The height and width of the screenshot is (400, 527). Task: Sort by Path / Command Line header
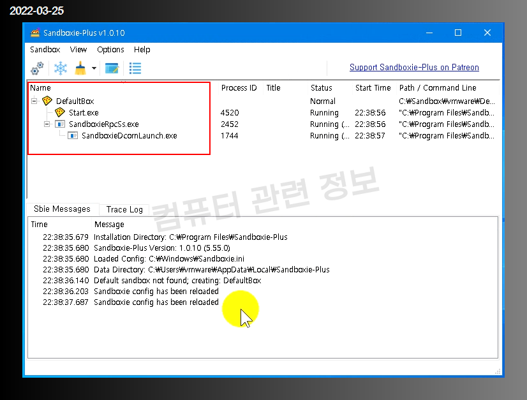click(438, 88)
